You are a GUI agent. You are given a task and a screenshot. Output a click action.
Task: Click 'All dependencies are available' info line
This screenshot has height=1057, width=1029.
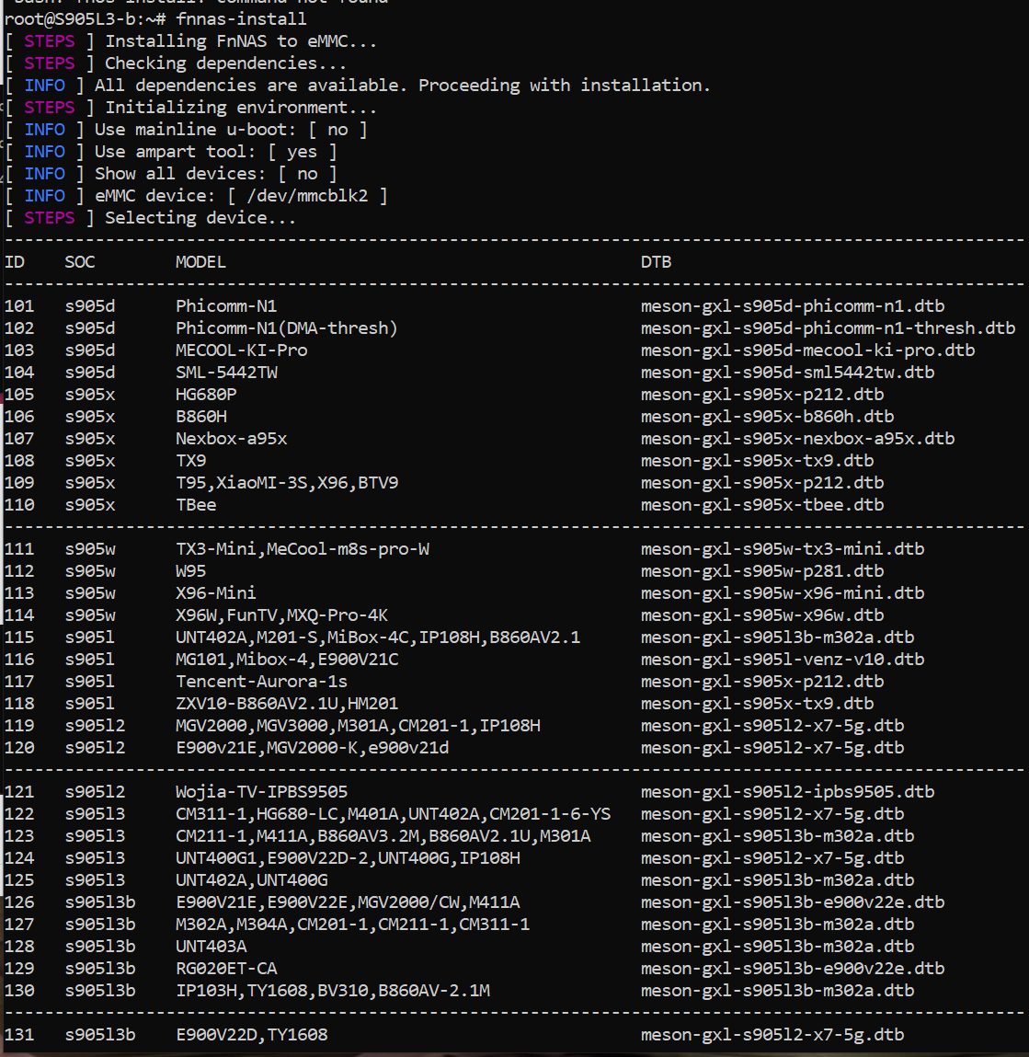358,86
